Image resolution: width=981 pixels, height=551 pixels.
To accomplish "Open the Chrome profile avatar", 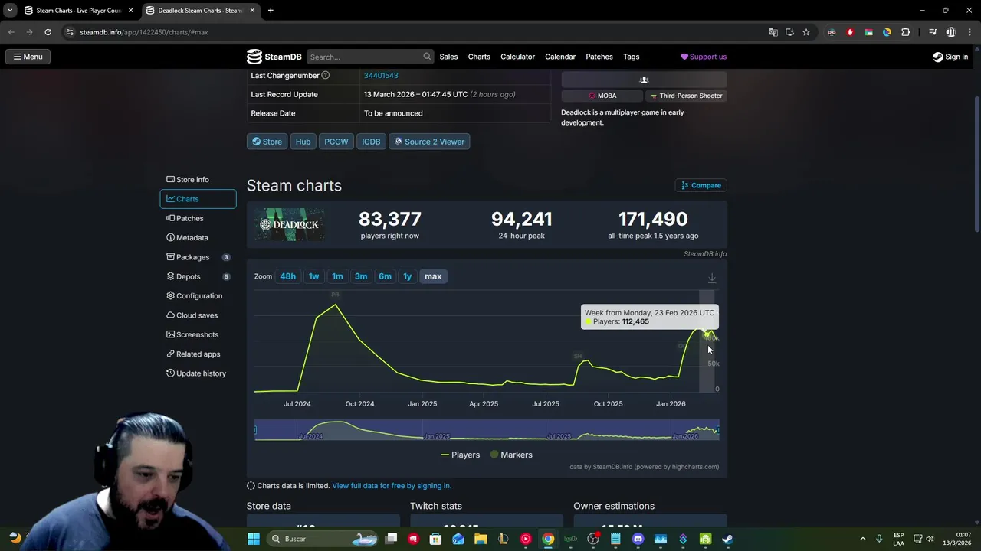I will [951, 32].
